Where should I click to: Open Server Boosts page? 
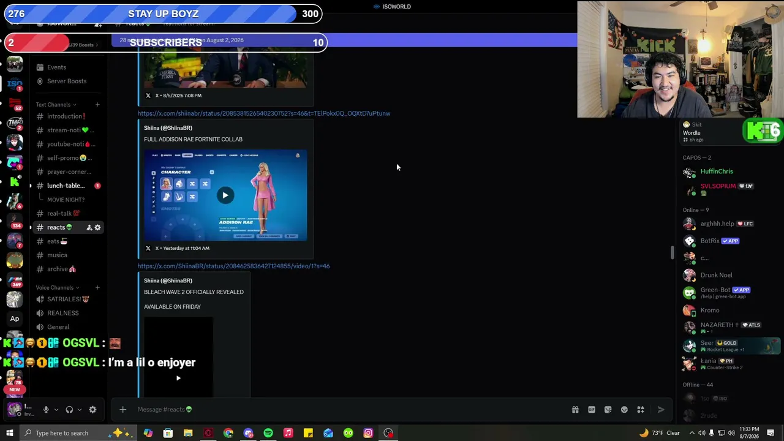click(x=67, y=81)
